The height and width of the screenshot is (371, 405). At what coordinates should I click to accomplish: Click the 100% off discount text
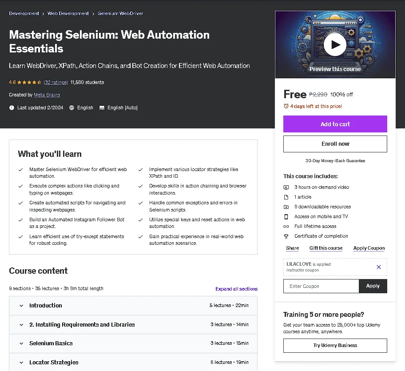(341, 95)
